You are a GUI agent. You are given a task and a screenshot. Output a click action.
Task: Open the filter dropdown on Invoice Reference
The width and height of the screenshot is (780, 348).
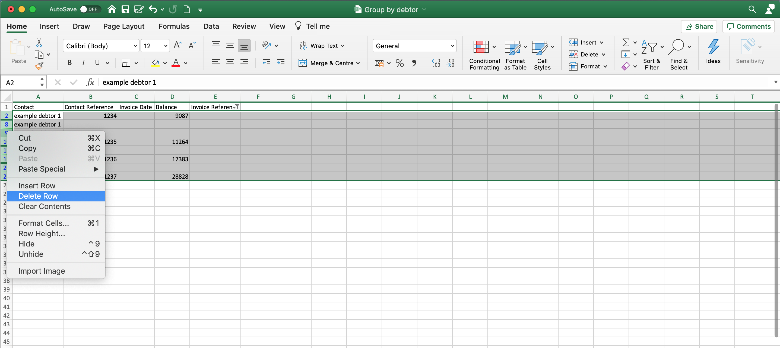coord(237,107)
